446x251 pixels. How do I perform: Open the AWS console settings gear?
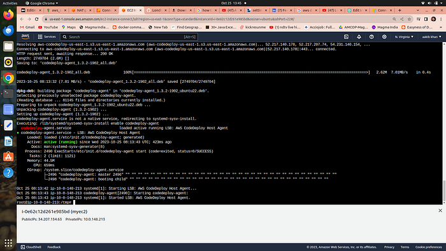pyautogui.click(x=384, y=37)
